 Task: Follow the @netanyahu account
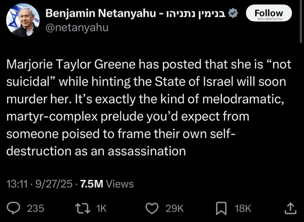(269, 13)
